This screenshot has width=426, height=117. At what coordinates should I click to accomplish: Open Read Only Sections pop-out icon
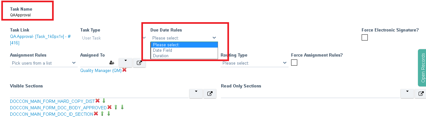pos(421,94)
